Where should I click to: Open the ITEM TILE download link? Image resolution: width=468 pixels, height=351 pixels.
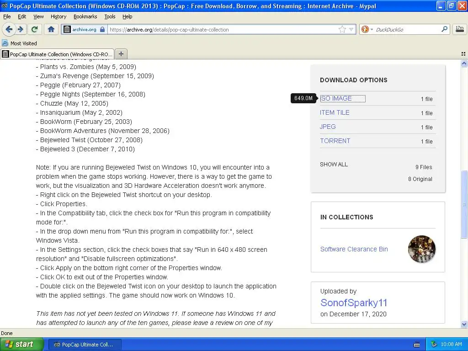(x=335, y=112)
